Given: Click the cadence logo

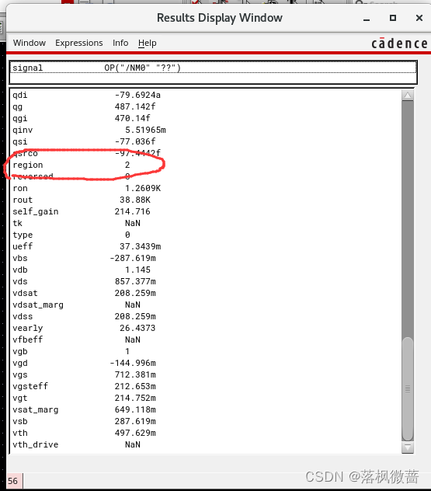Looking at the screenshot, I should point(399,44).
